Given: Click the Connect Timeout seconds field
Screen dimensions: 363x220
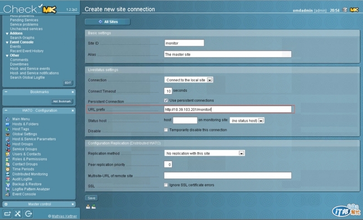Looking at the screenshot, I should coord(168,91).
